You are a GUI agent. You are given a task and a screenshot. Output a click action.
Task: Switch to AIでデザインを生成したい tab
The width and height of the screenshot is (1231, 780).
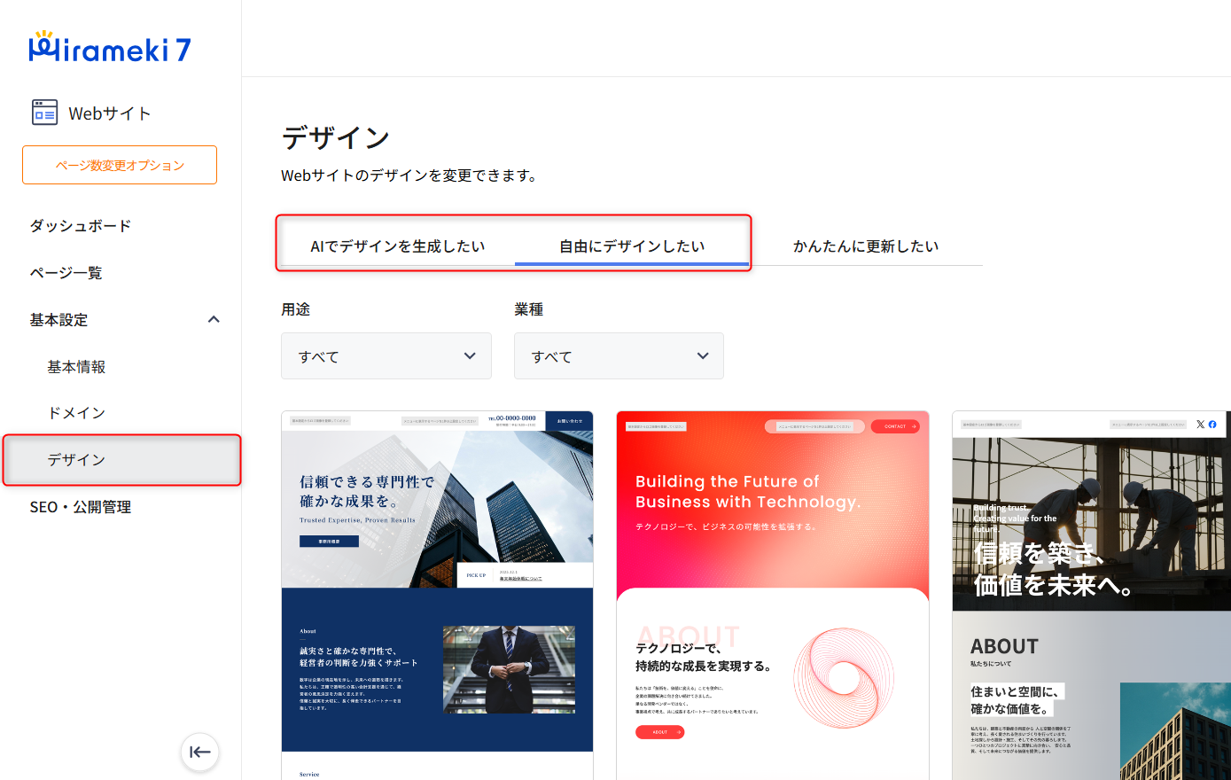click(397, 246)
